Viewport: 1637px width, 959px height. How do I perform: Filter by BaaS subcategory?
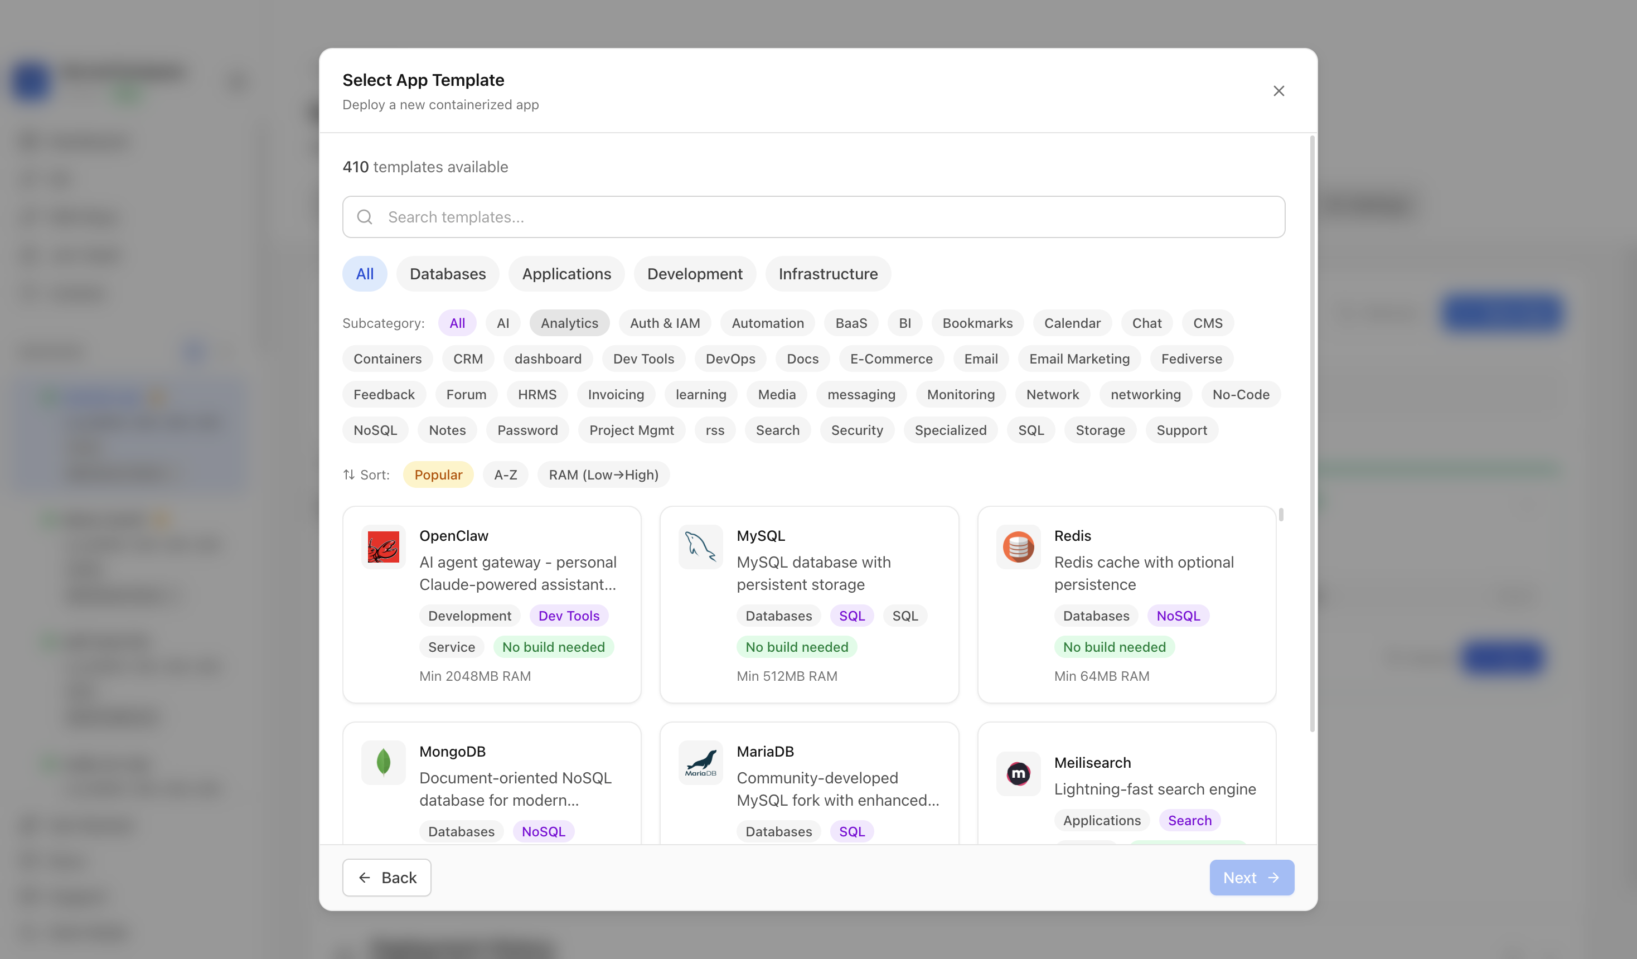click(x=851, y=323)
